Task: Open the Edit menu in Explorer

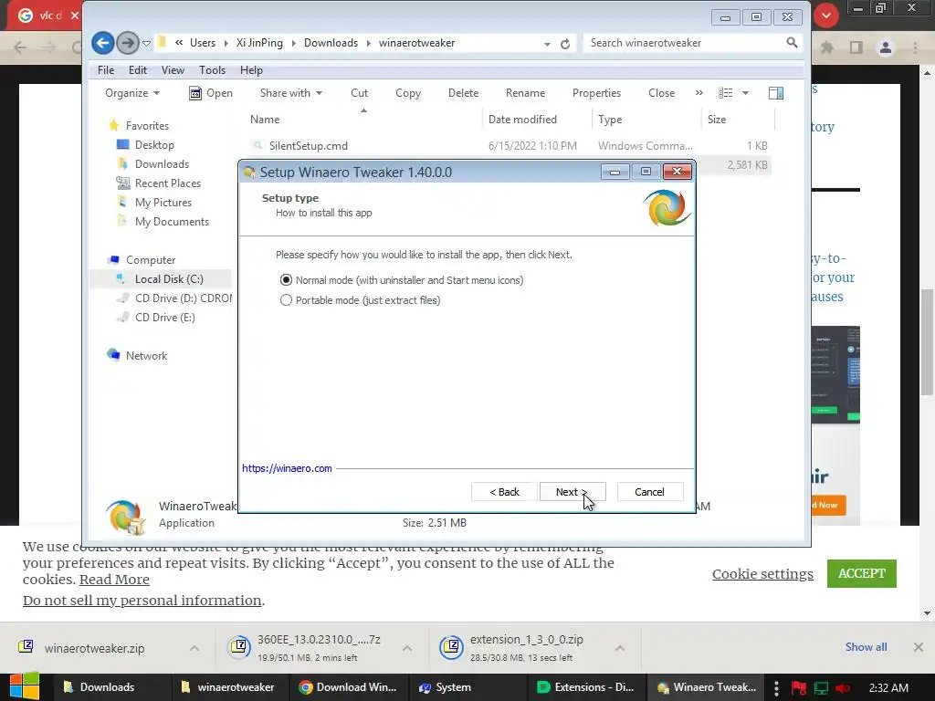Action: coord(138,70)
